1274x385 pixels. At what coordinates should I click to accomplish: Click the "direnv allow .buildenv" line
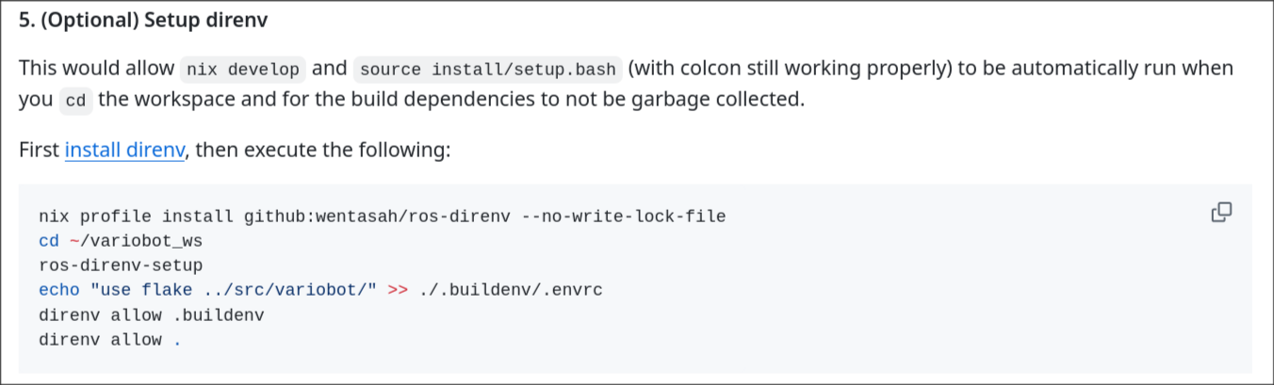pyautogui.click(x=151, y=315)
